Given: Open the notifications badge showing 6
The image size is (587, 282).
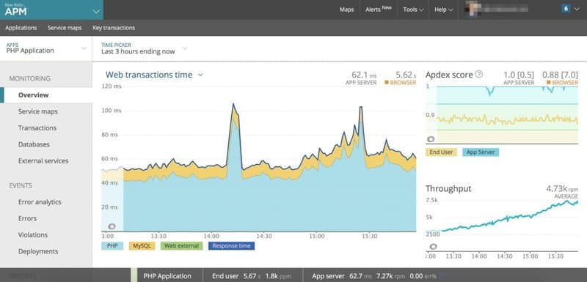Looking at the screenshot, I should tap(565, 9).
